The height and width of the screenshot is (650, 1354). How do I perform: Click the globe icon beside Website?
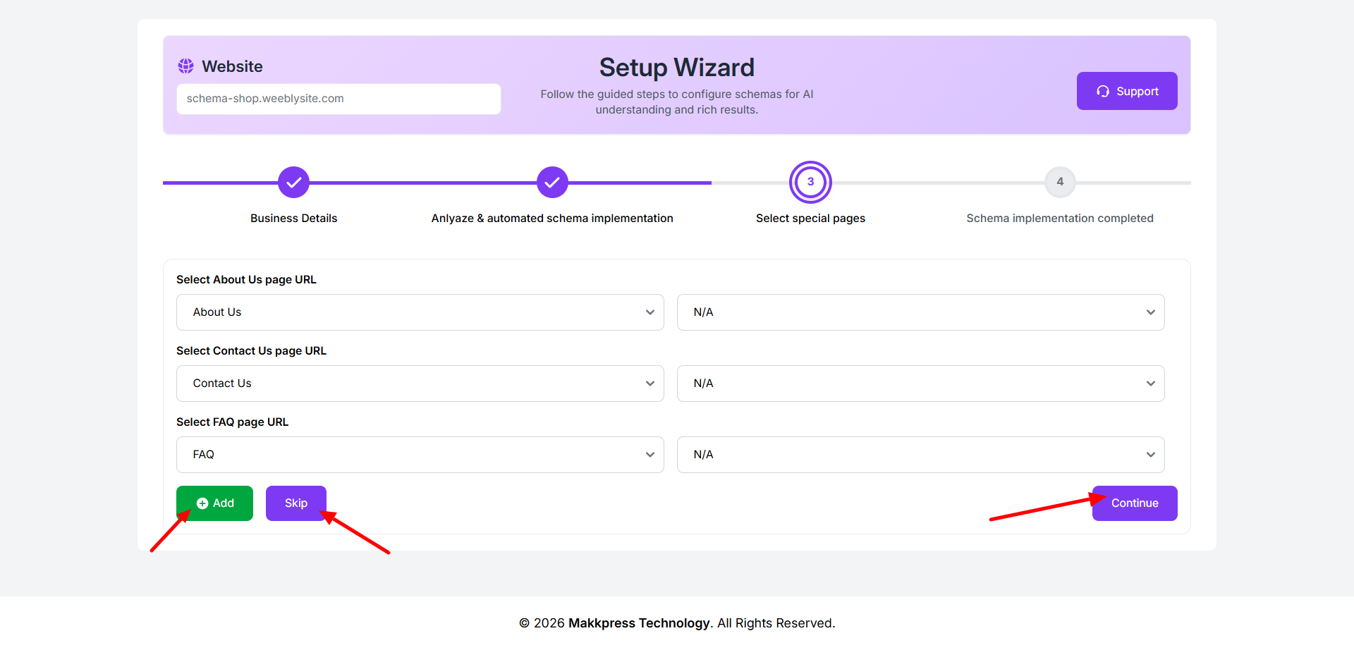[x=185, y=66]
